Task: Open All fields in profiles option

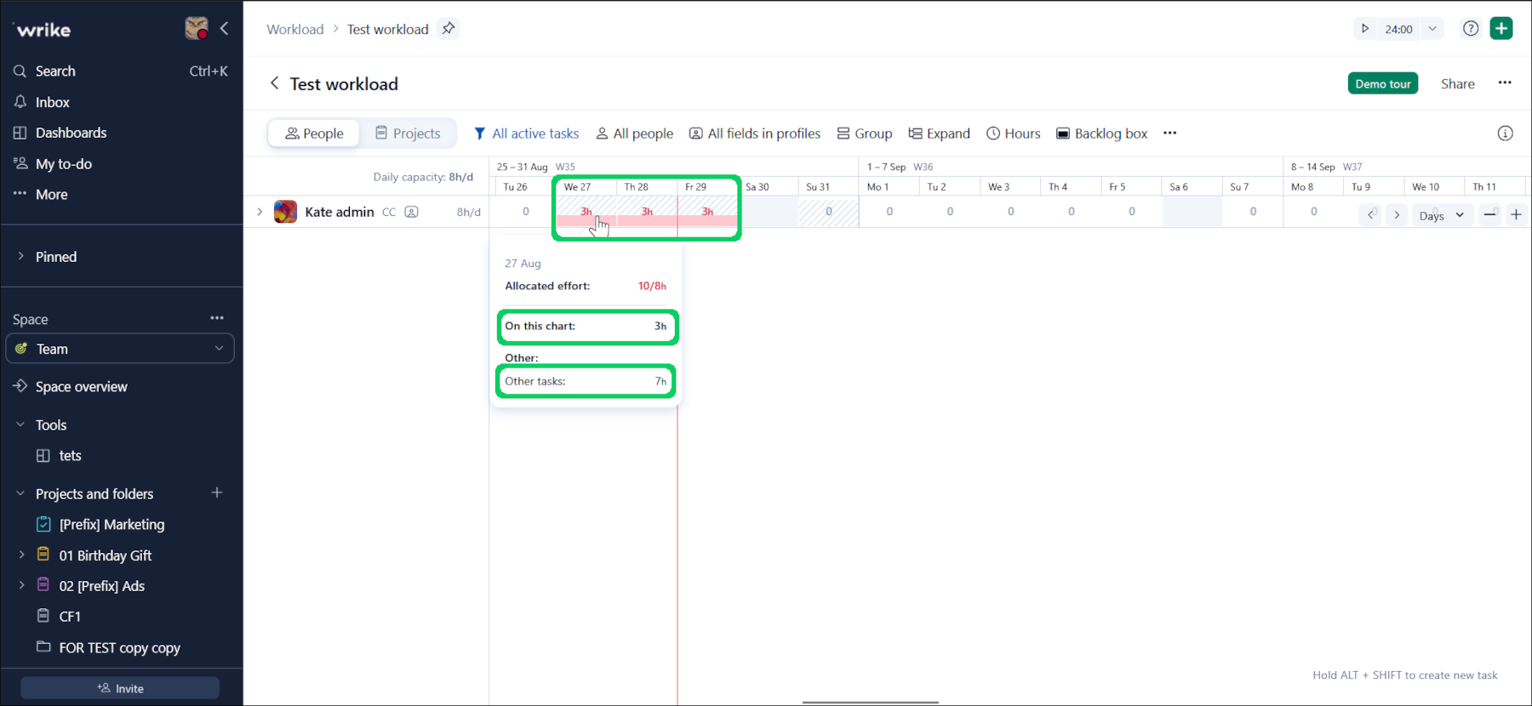Action: point(755,134)
